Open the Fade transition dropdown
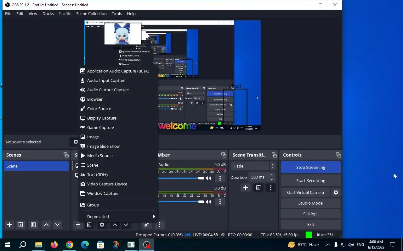This screenshot has width=403, height=251. (253, 166)
